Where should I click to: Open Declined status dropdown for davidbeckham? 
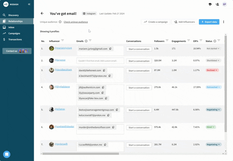(x=212, y=70)
